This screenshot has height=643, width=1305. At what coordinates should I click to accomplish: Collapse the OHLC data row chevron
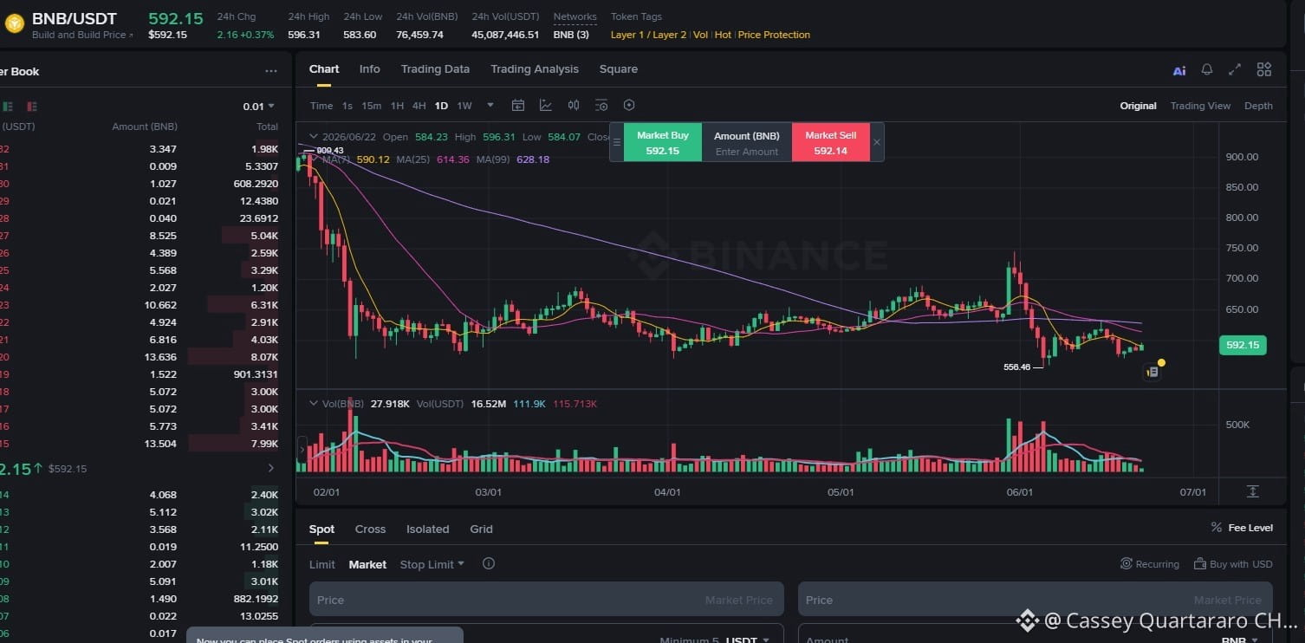click(x=313, y=136)
